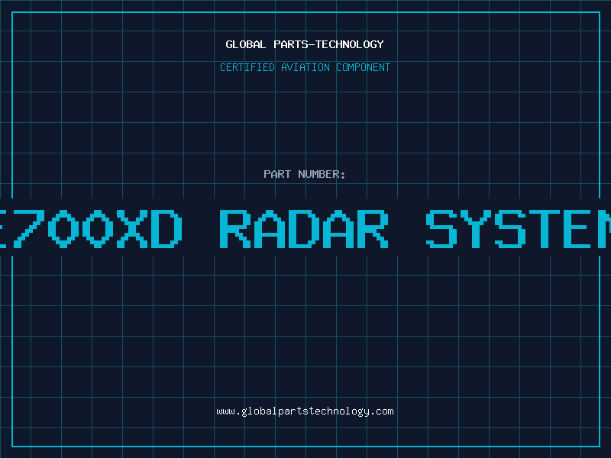Open the www.globalpartstechnology.com link
This screenshot has height=458, width=611.
pyautogui.click(x=305, y=411)
